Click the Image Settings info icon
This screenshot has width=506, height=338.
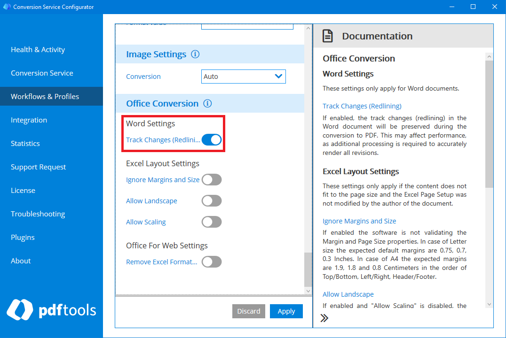click(195, 54)
